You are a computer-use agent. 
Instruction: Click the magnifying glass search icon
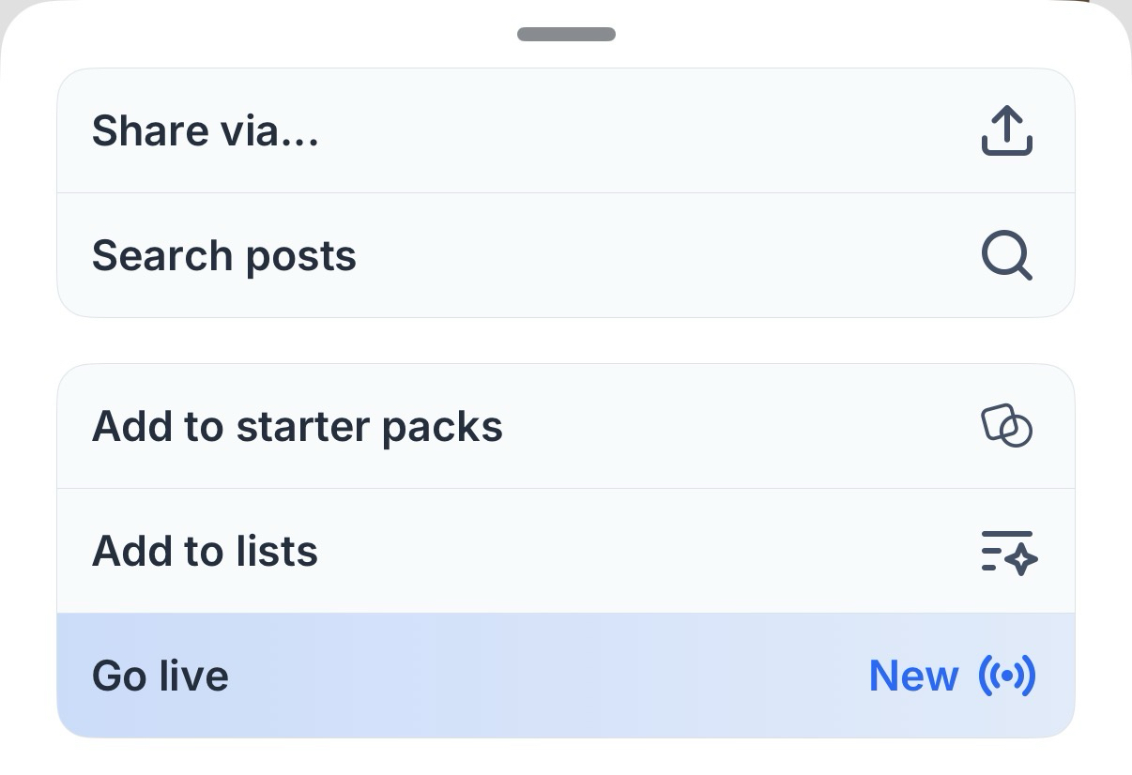click(1006, 255)
